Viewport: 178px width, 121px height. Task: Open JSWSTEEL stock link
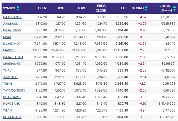click(x=11, y=77)
